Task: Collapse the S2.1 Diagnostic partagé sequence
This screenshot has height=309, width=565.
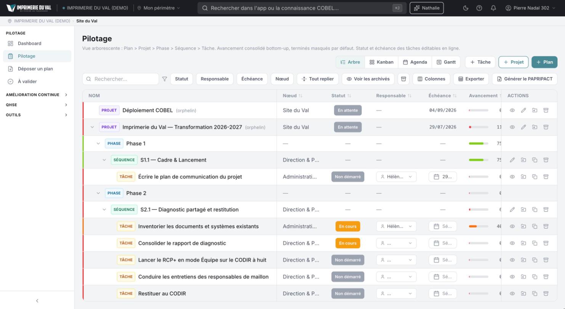Action: [104, 210]
